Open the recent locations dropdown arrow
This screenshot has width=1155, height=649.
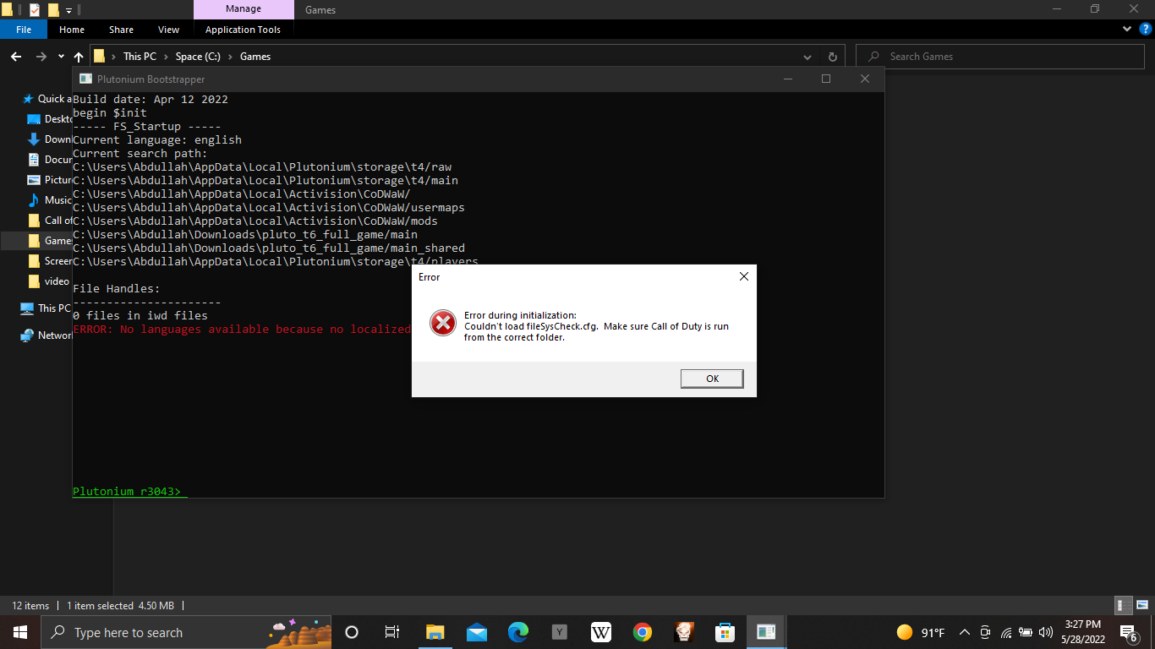coord(61,57)
